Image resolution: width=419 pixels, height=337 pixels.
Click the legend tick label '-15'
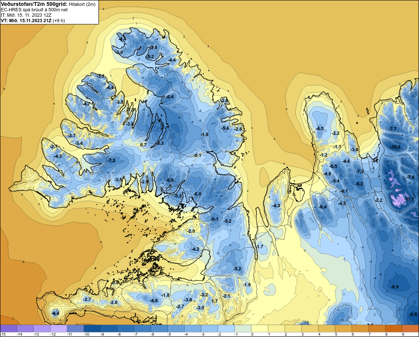point(3,334)
